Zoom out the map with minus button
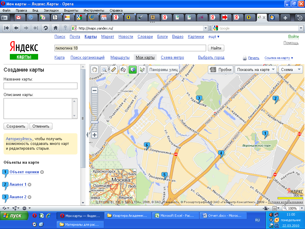 pos(94,90)
